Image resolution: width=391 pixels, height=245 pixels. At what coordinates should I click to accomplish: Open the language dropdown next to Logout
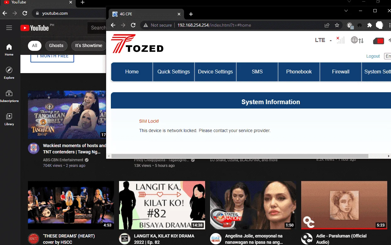click(388, 56)
